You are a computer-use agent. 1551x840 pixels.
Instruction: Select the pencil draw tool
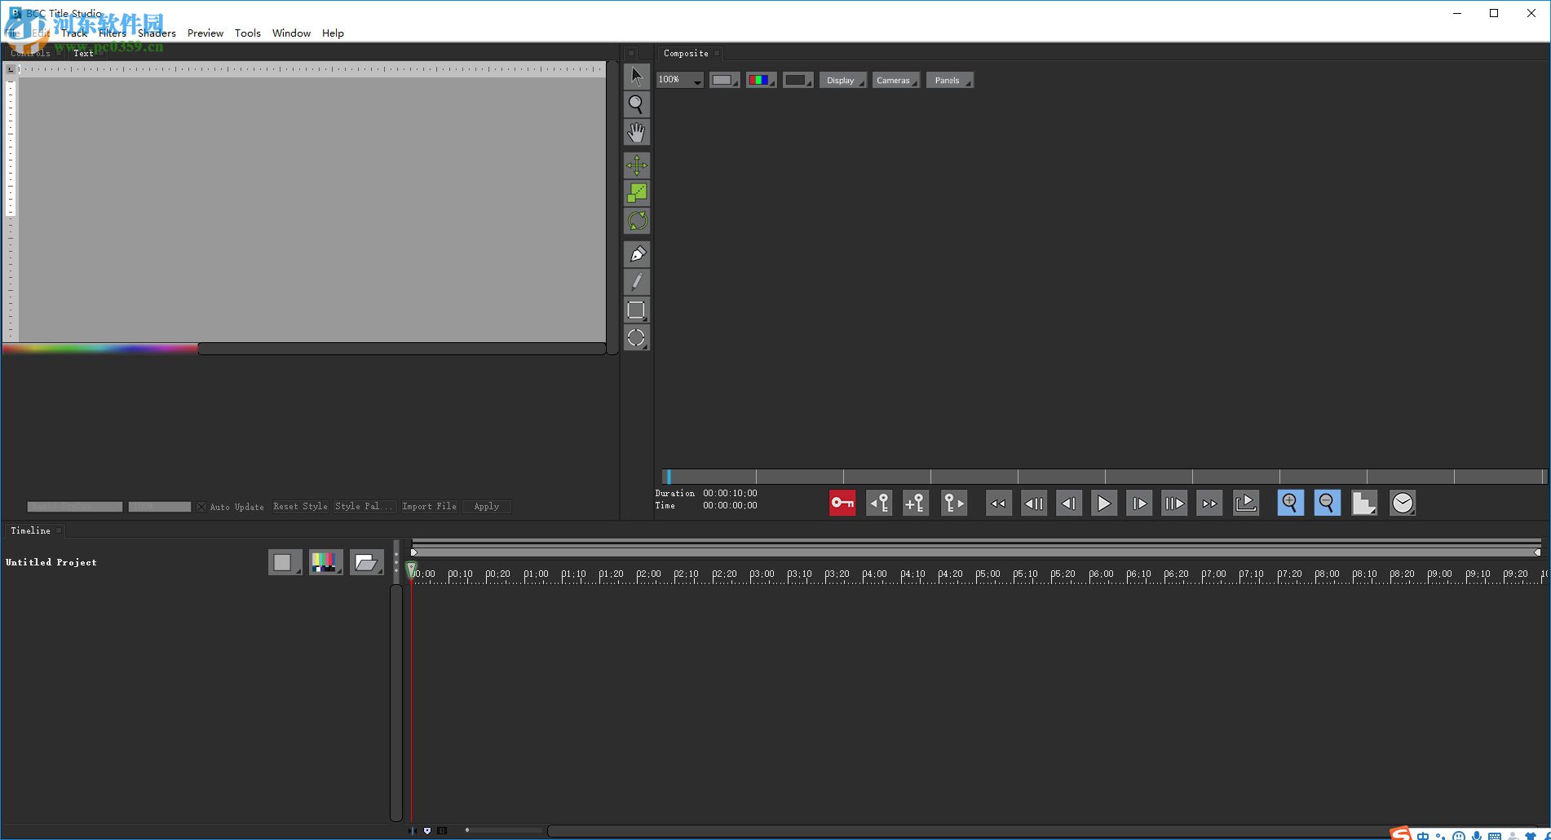637,282
